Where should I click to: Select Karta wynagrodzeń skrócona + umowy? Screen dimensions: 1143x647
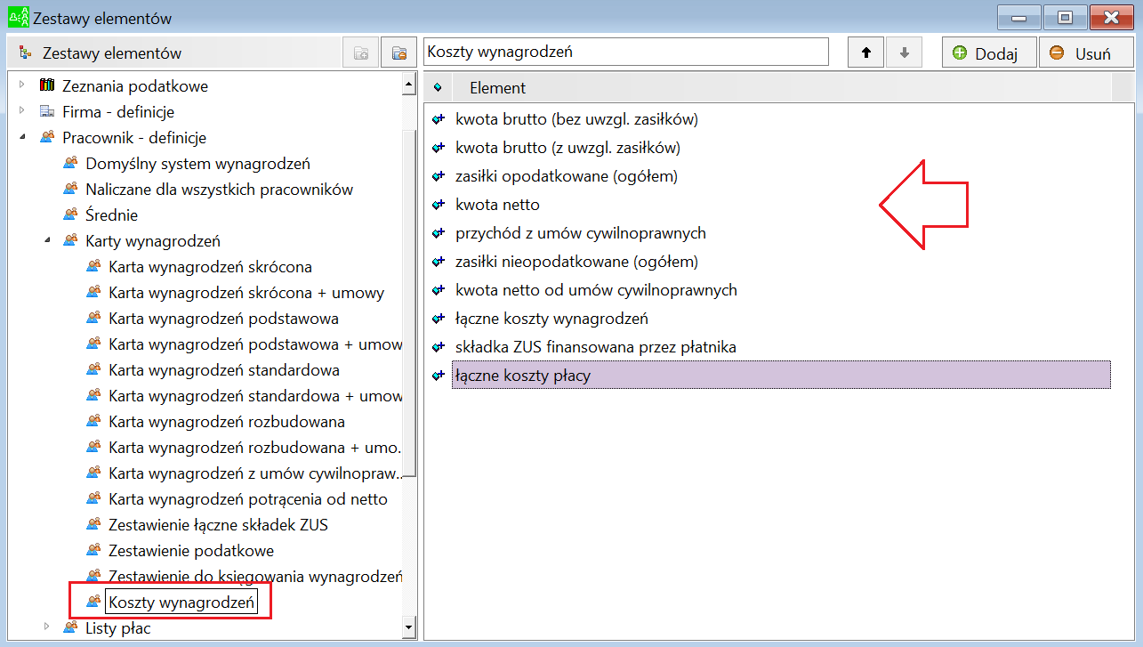(x=246, y=293)
